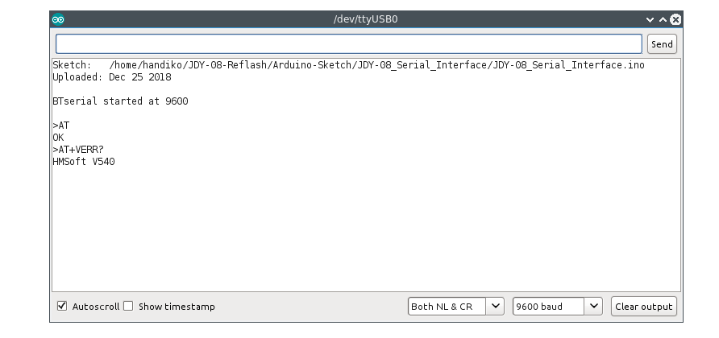Image resolution: width=719 pixels, height=338 pixels.
Task: Click the 'BTserial started at 9600' line
Action: [120, 101]
